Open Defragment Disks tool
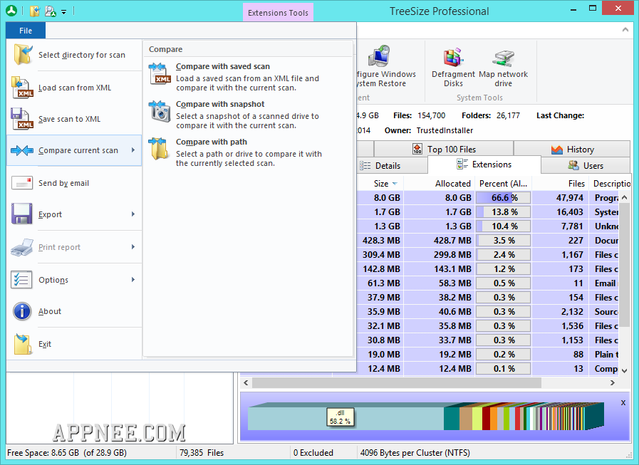 tap(453, 68)
